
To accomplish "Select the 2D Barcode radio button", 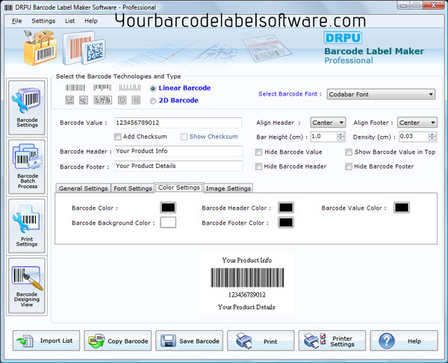I will point(153,101).
